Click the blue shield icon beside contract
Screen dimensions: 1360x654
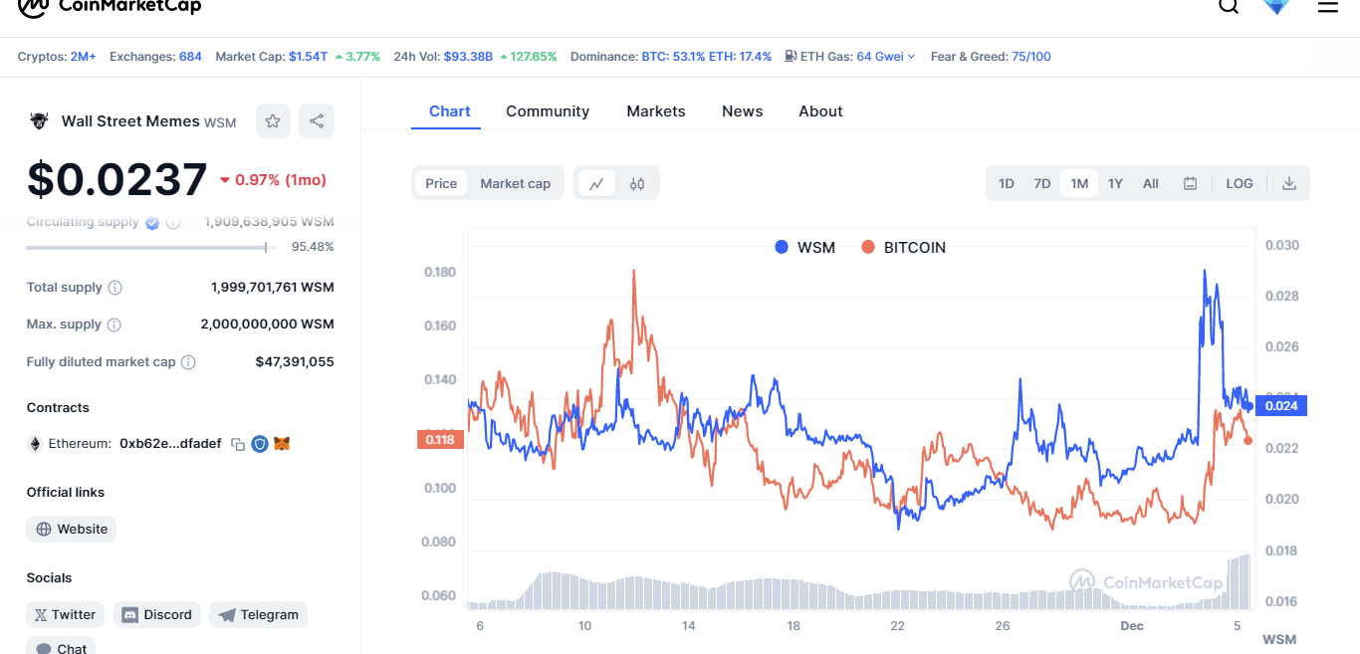(260, 444)
